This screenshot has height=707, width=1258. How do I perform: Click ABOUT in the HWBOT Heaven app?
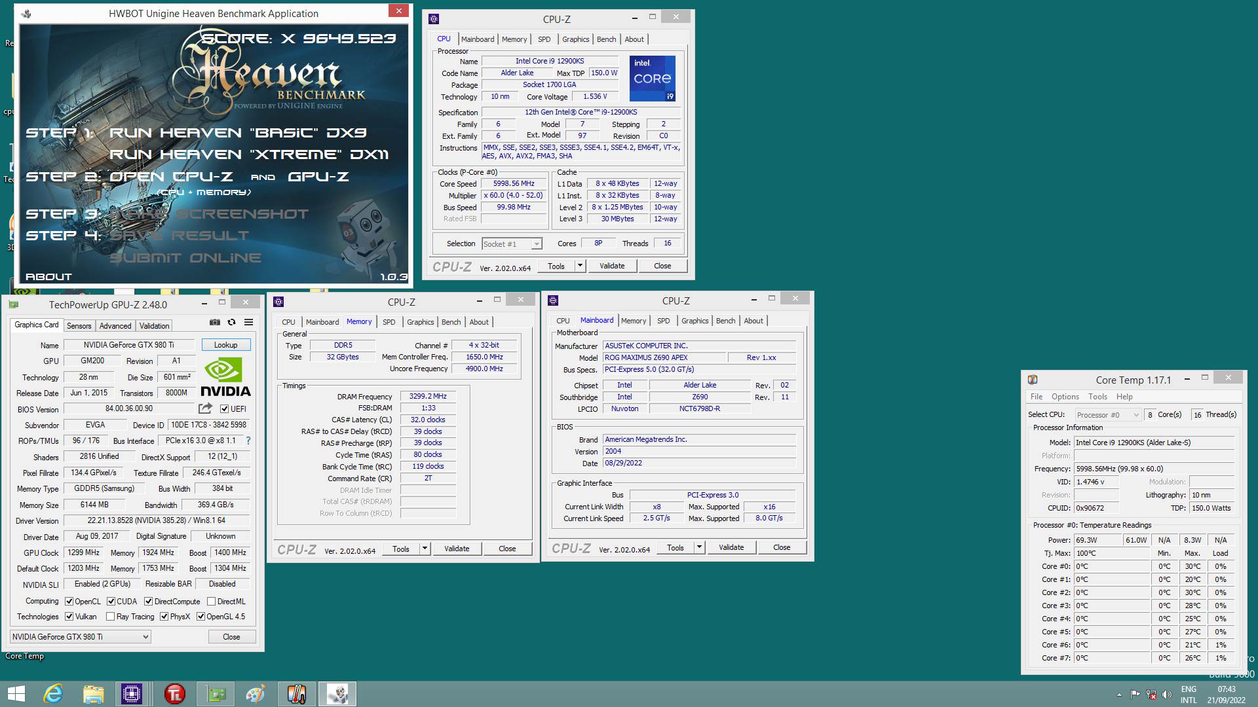[48, 277]
